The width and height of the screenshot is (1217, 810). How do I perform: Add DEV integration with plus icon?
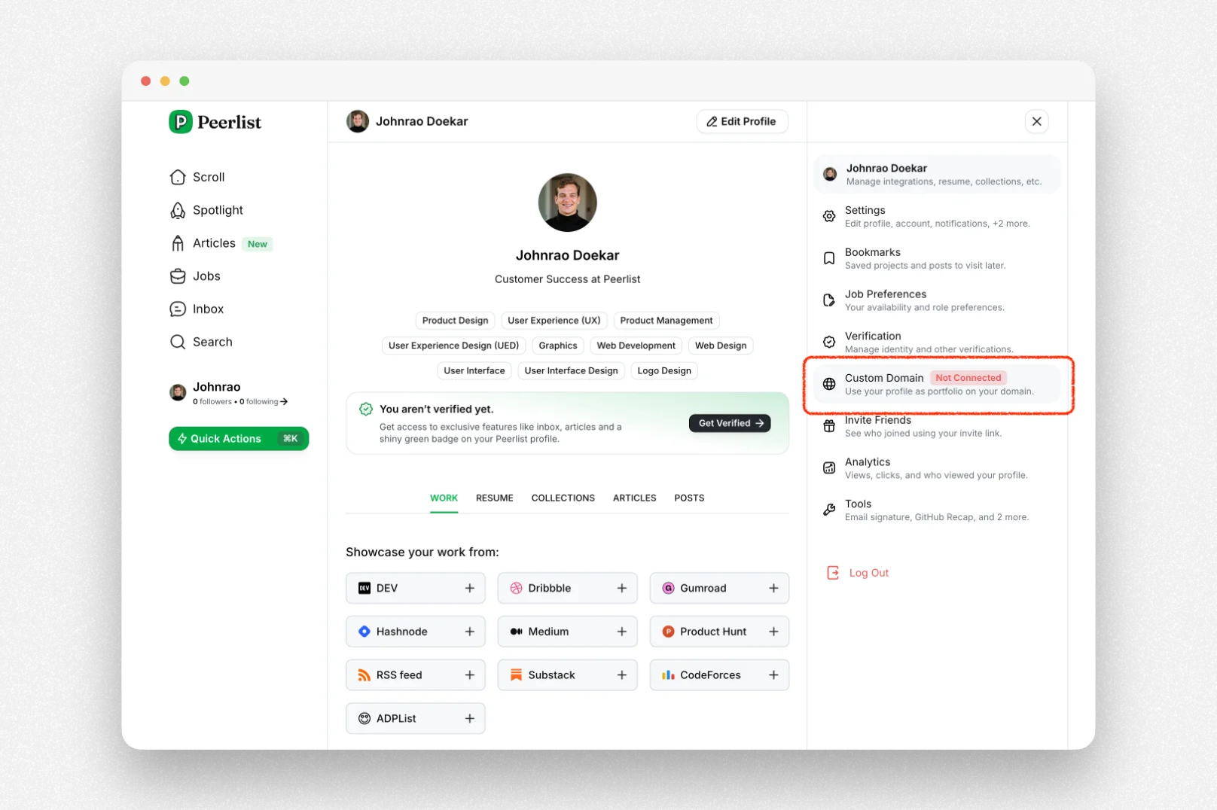[x=470, y=588]
